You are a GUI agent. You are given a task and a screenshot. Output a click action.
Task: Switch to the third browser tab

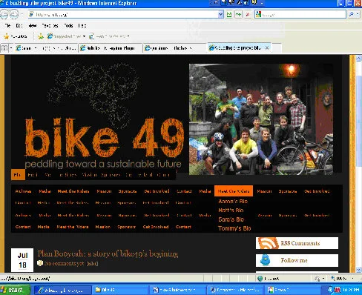click(174, 48)
